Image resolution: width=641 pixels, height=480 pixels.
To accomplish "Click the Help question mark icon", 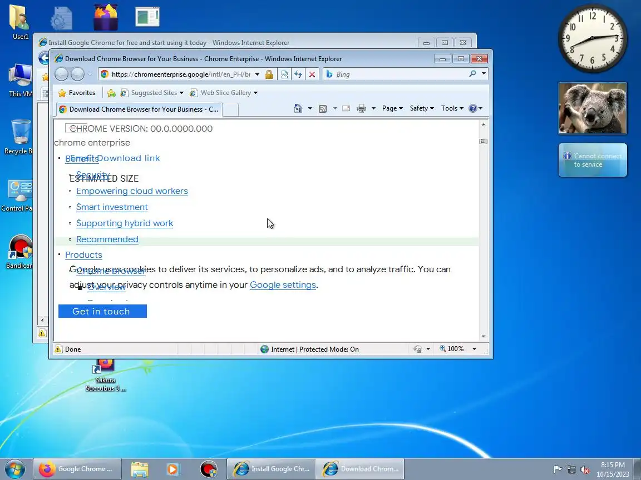I will [473, 108].
